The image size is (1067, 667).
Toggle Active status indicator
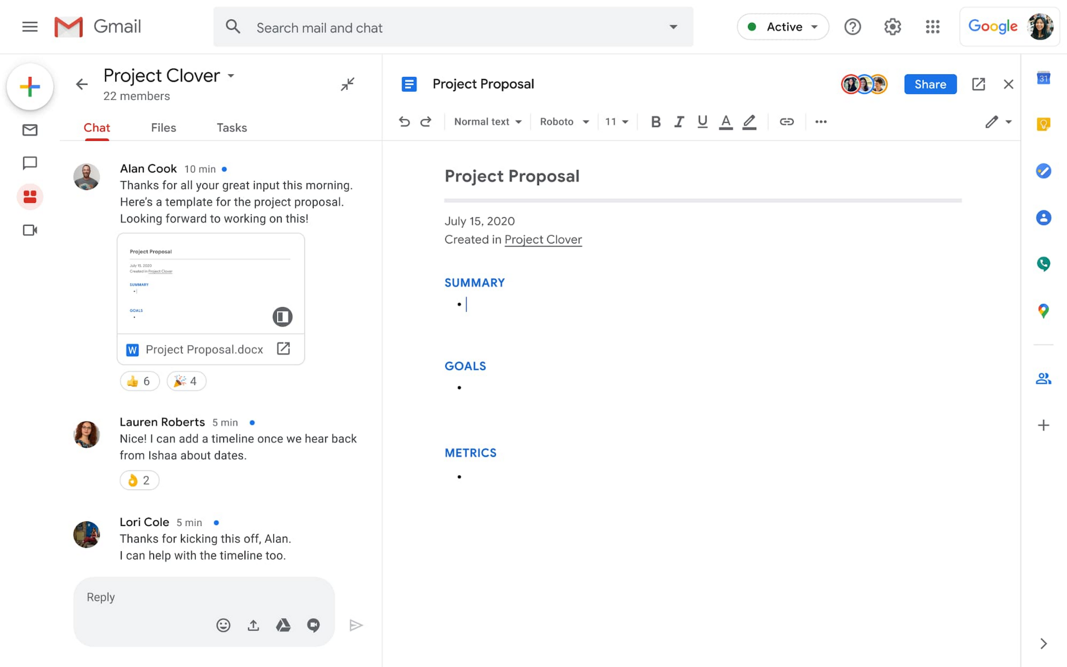tap(782, 26)
